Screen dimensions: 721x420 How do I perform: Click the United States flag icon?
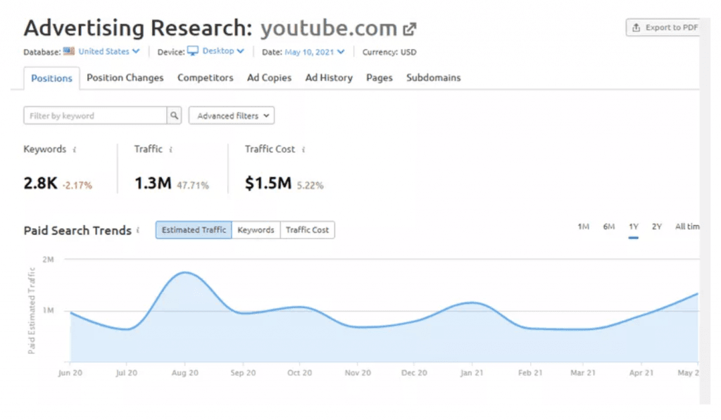(x=68, y=51)
